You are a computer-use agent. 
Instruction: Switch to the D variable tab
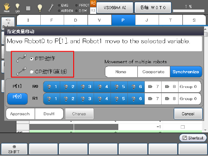pos(76,20)
